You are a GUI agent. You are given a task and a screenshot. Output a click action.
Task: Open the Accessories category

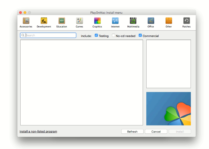(x=26, y=22)
